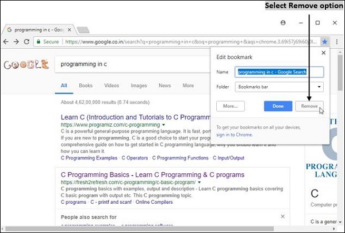Switch to the Videos search tab
The image size is (345, 233).
[112, 86]
